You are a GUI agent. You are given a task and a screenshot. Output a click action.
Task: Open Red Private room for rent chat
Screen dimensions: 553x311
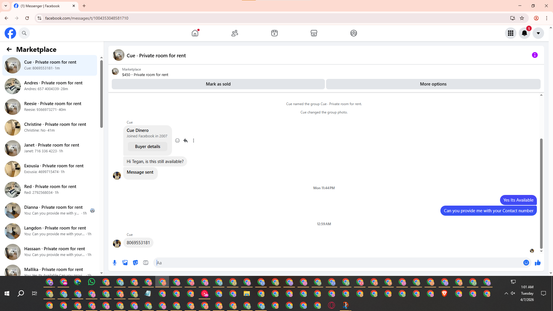click(50, 189)
